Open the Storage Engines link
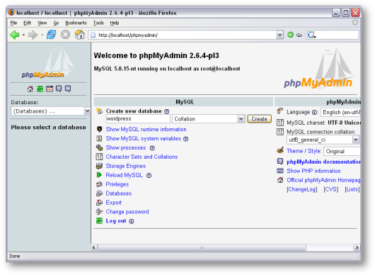The image size is (375, 275). [126, 166]
